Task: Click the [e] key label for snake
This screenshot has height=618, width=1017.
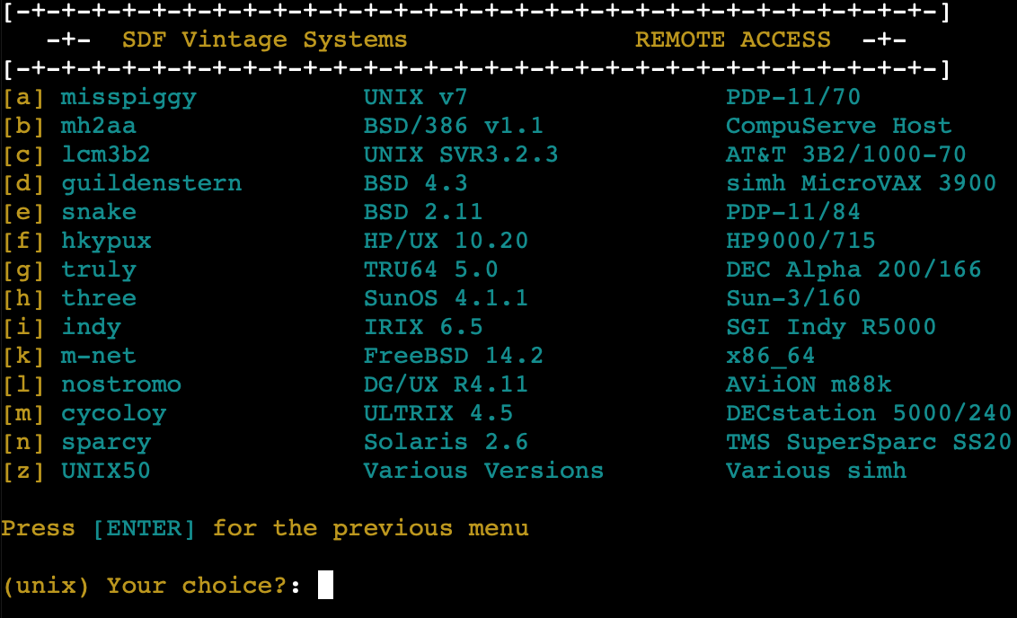Action: point(23,212)
